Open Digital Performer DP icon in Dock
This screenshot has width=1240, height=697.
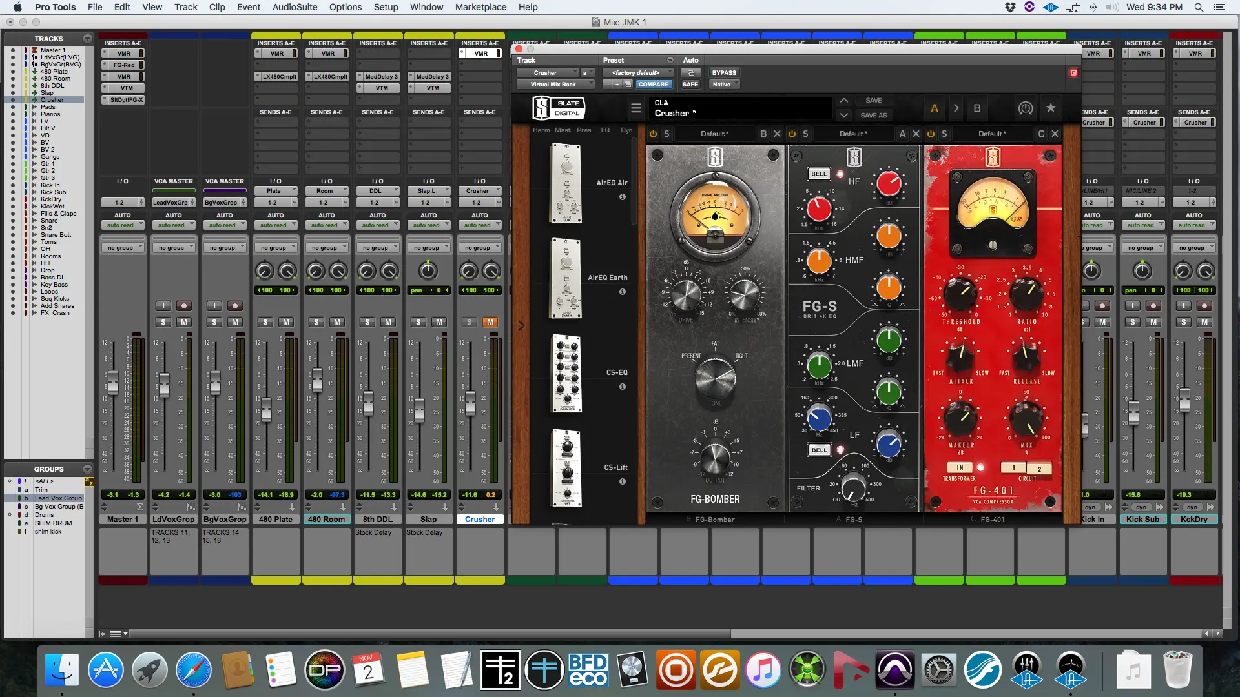click(x=325, y=670)
